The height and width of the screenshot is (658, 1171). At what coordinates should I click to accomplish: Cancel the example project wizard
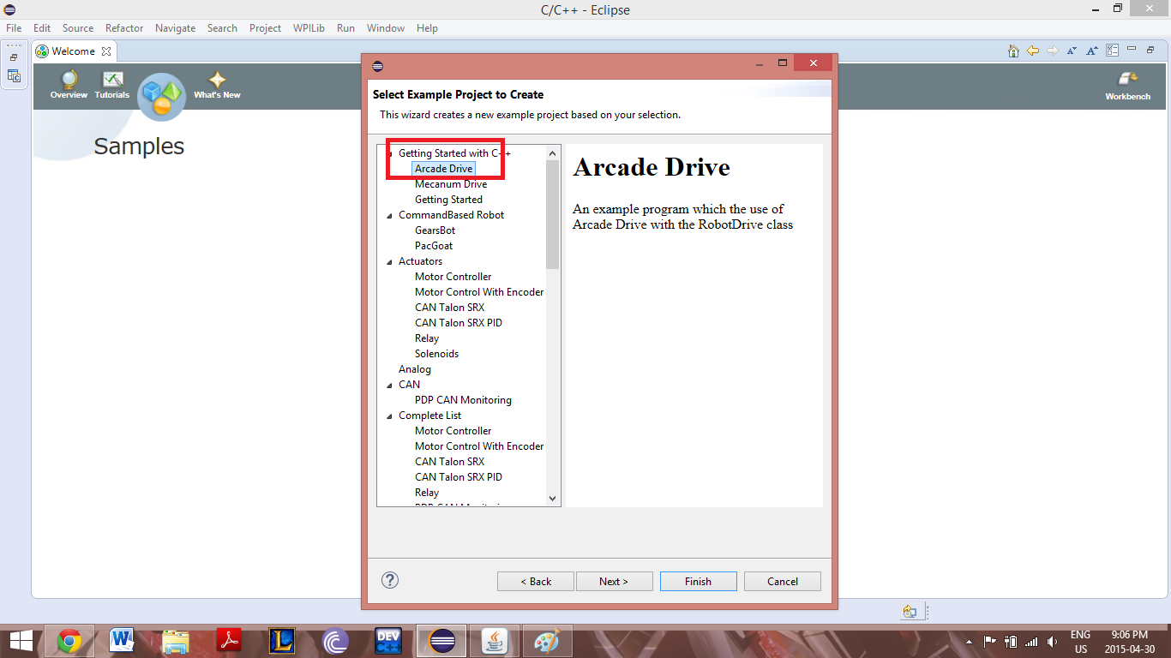point(783,581)
